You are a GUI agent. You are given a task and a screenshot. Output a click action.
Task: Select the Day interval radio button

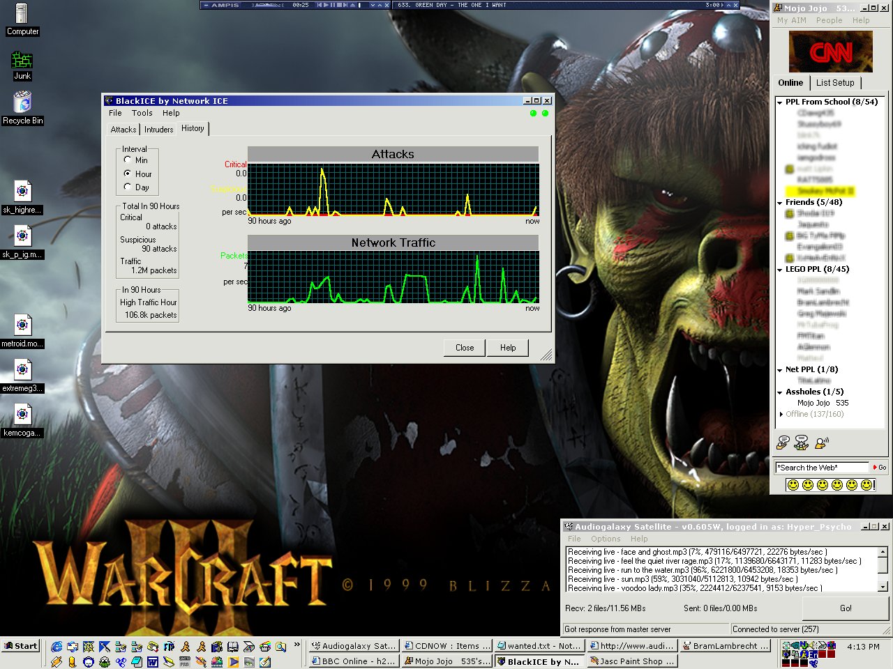[x=128, y=187]
